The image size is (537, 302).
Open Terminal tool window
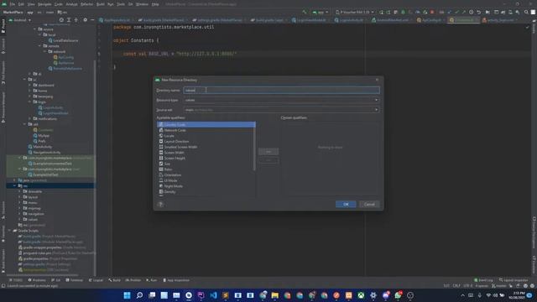[x=74, y=280]
